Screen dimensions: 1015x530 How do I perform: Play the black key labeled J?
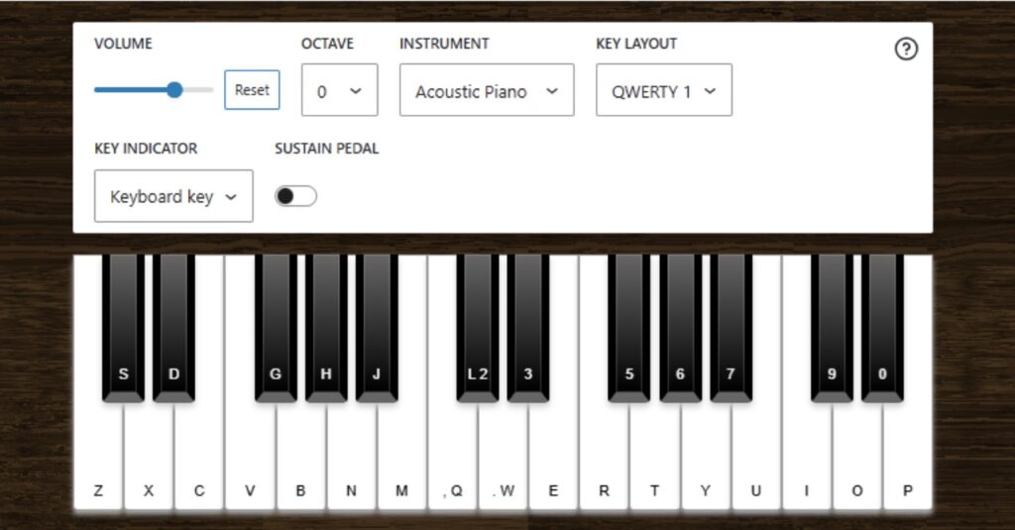point(376,327)
